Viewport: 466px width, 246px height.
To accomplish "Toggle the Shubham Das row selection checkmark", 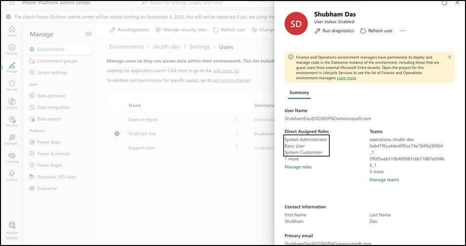I will tap(117, 134).
